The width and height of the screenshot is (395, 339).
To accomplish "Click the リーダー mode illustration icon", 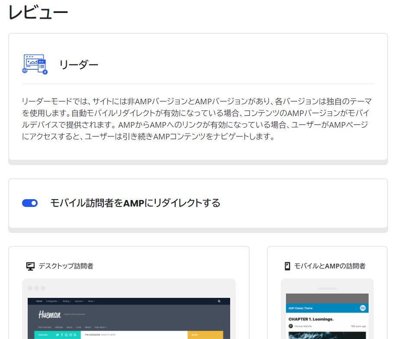I will click(35, 64).
